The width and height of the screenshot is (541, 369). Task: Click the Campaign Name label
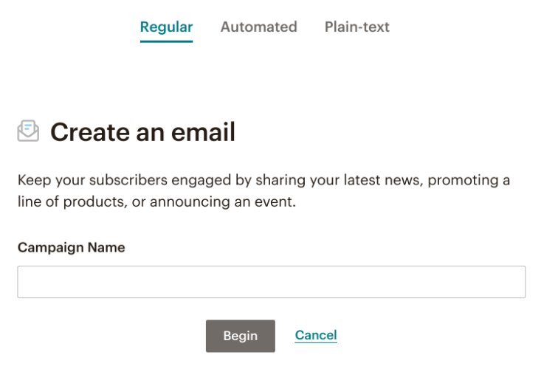[72, 248]
